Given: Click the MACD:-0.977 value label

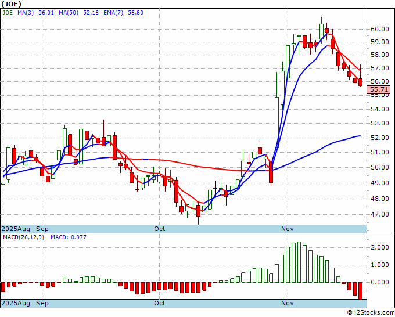Looking at the screenshot, I should click(x=69, y=237).
